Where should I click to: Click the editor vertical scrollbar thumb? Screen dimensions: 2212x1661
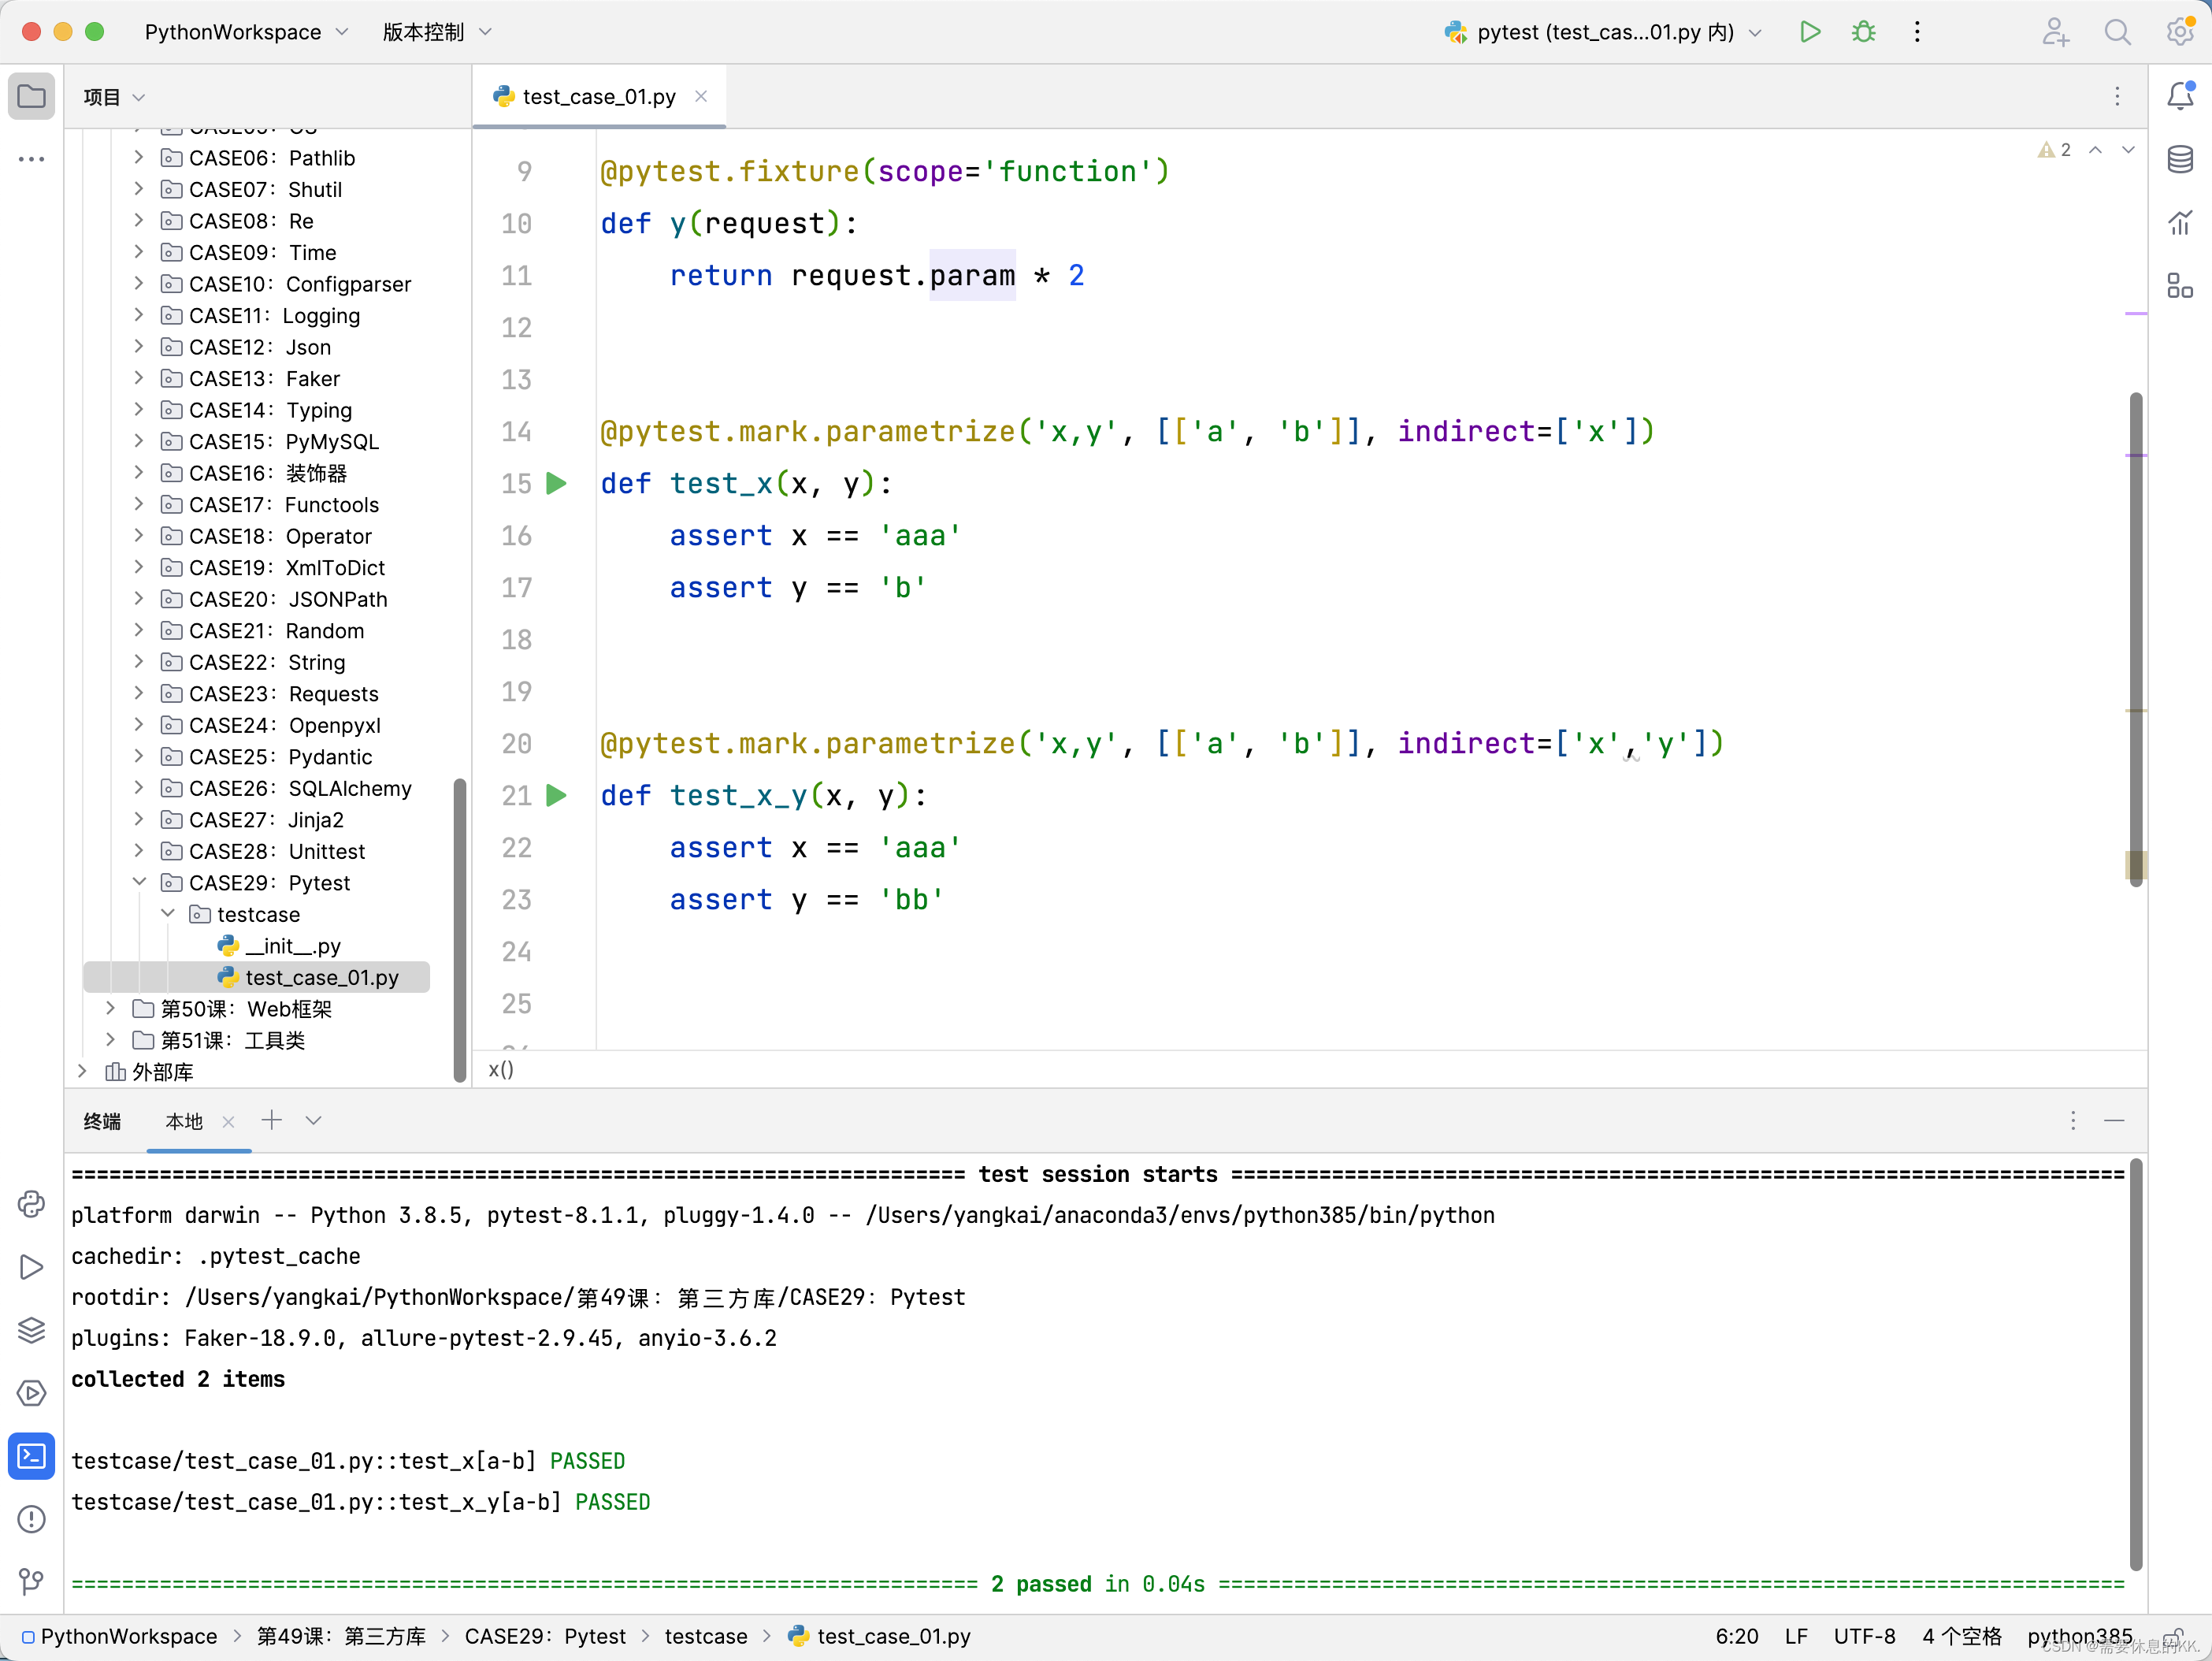tap(2136, 640)
